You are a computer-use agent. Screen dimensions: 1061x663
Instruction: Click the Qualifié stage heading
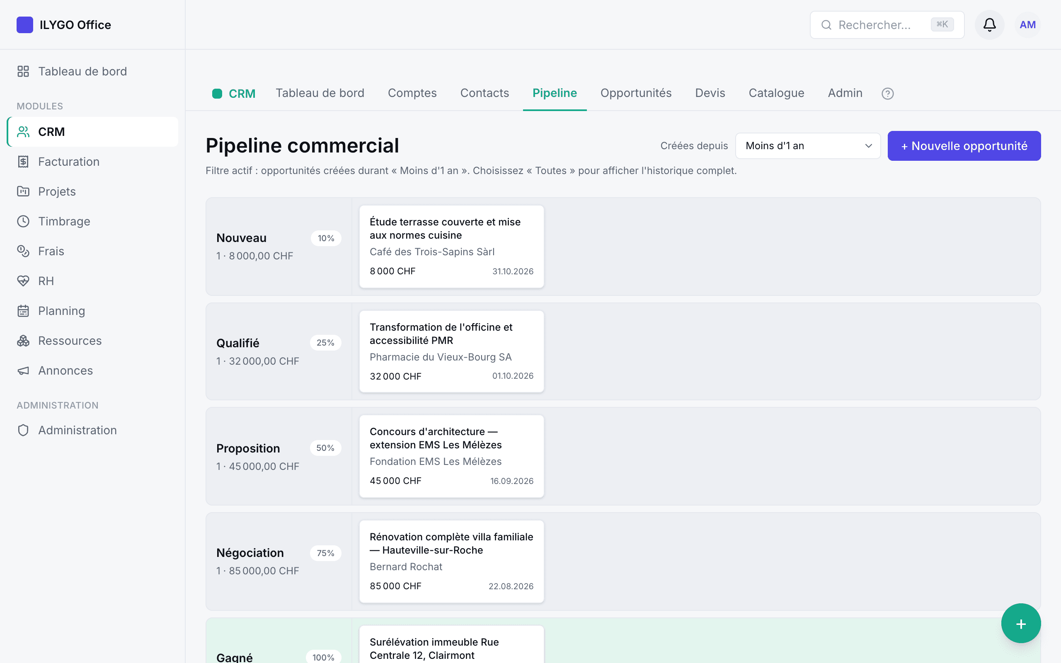tap(237, 343)
